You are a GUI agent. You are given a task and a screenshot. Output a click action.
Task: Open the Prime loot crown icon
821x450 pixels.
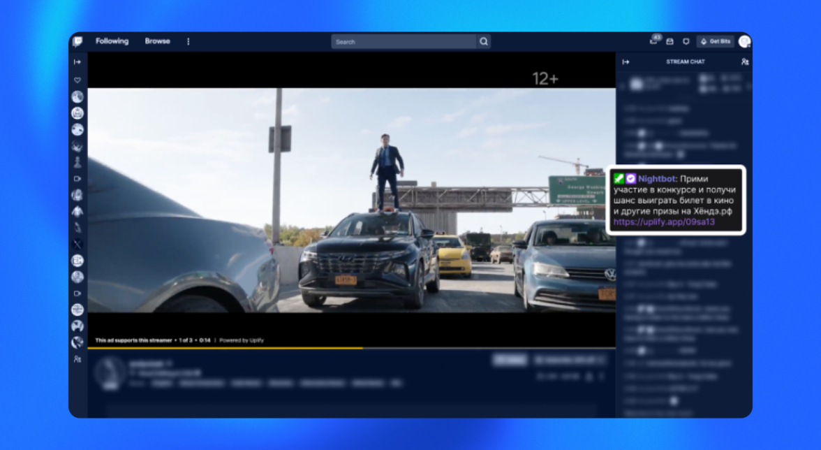coord(686,41)
